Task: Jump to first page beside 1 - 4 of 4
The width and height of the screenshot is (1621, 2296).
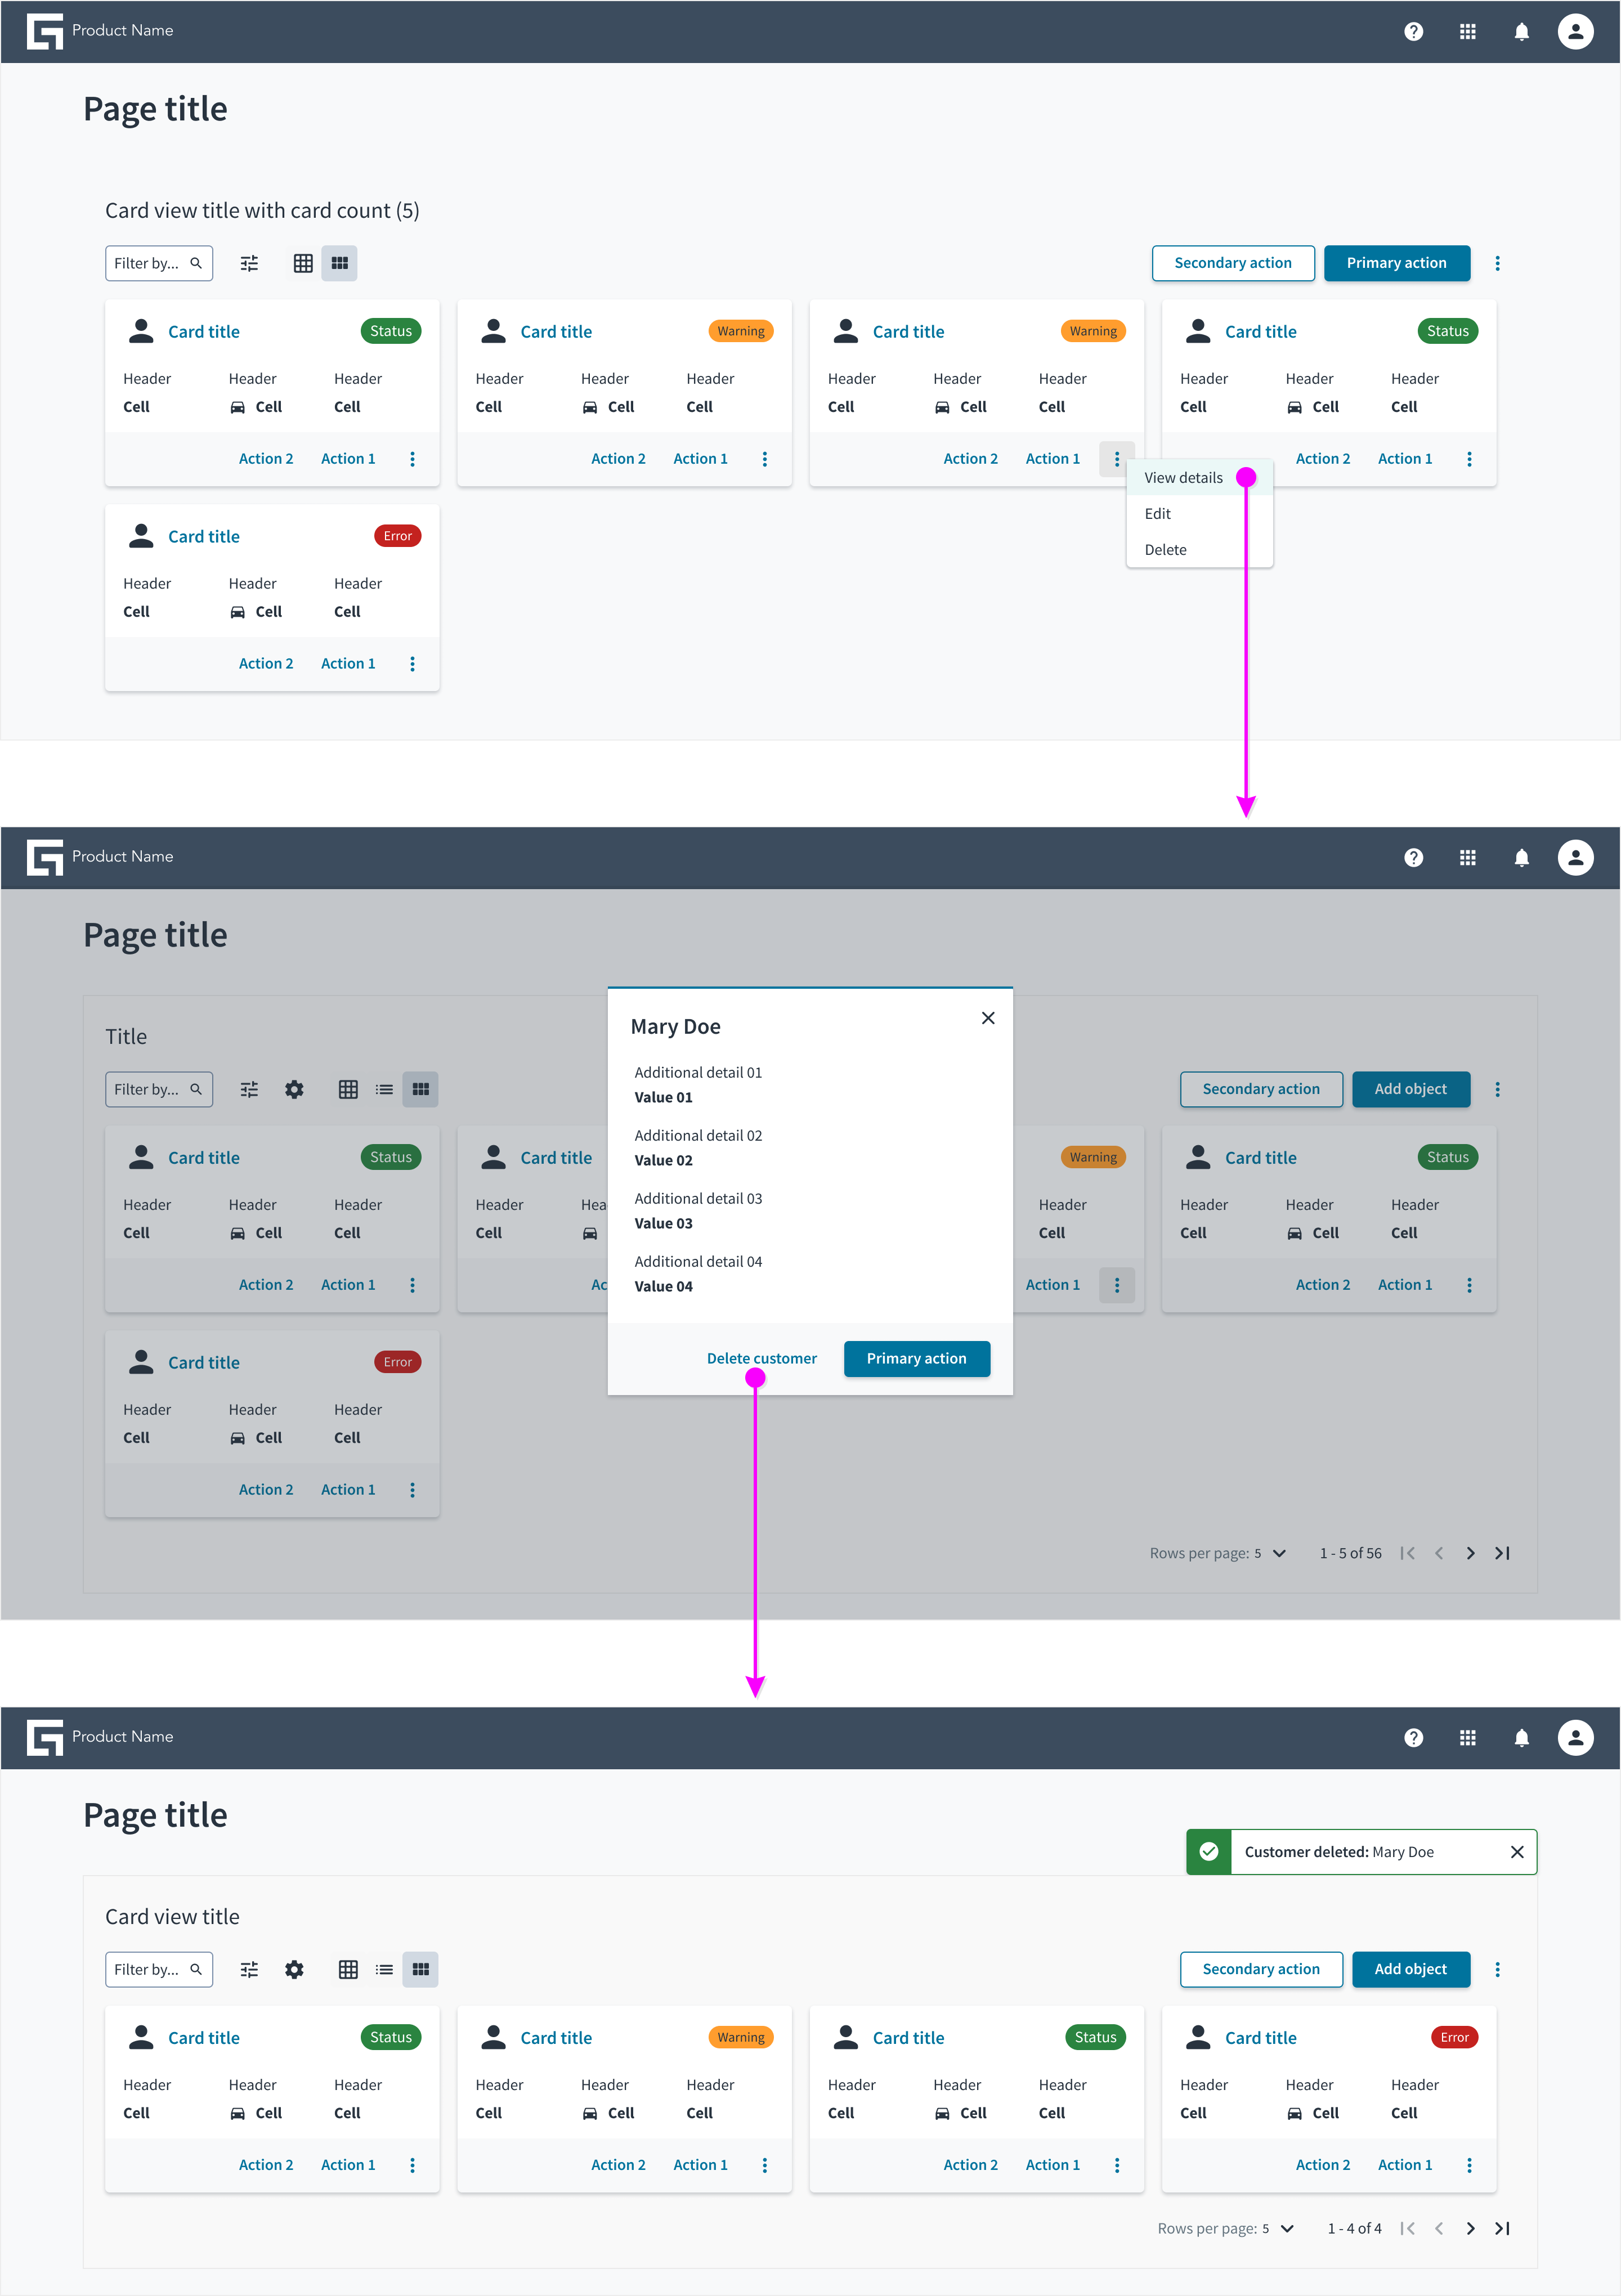Action: (x=1407, y=2228)
